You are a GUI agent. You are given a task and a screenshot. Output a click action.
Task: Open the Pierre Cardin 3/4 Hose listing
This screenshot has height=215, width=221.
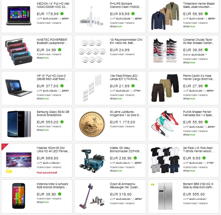tap(199, 78)
